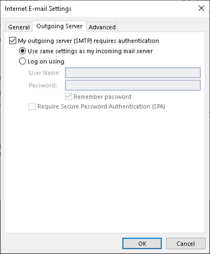Open the General tab

(x=19, y=27)
